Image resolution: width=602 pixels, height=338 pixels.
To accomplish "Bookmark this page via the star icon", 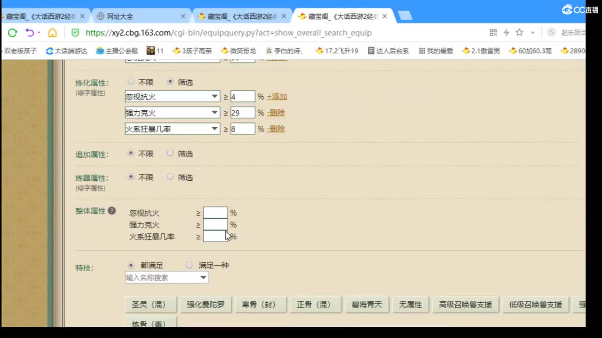I will pos(519,32).
